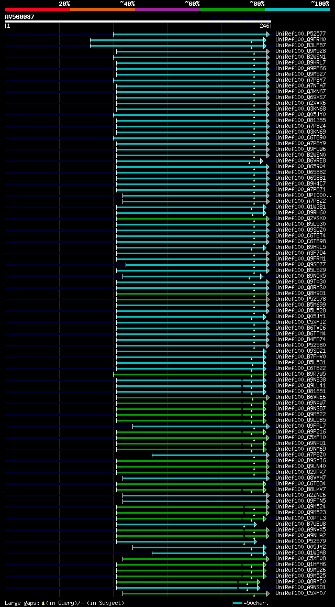This screenshot has height=607, width=335.
Task: Click the UniRef100_B9RH60 hit label
Action: point(300,212)
